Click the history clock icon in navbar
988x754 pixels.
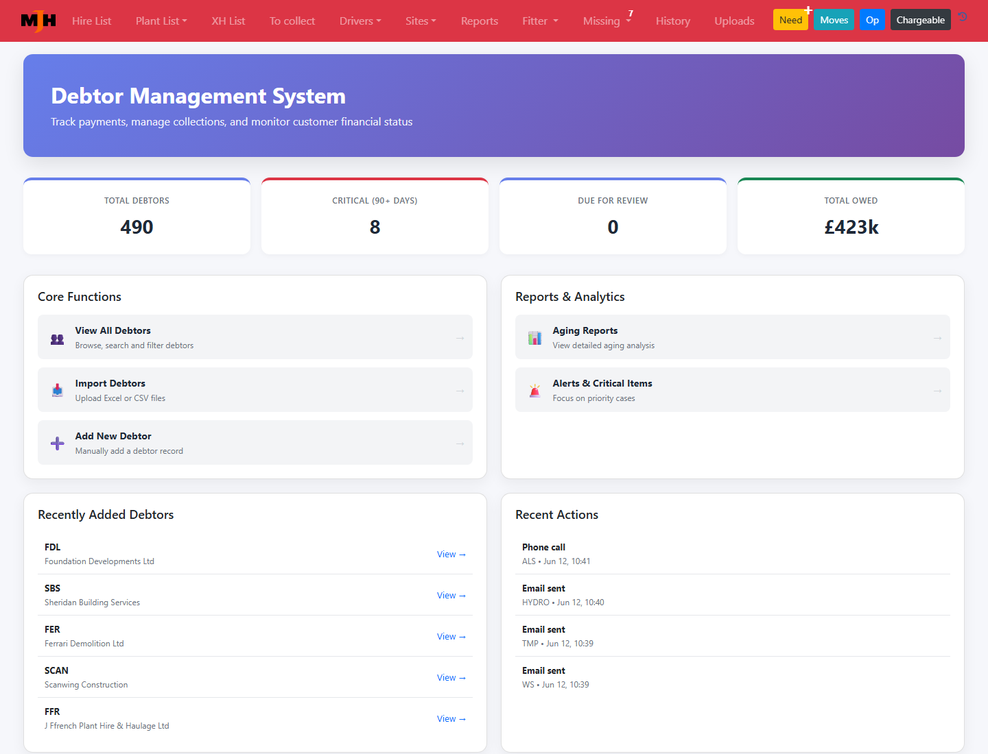963,17
